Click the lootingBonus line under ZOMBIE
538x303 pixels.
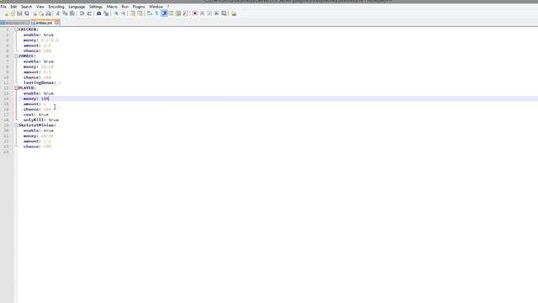pos(42,82)
